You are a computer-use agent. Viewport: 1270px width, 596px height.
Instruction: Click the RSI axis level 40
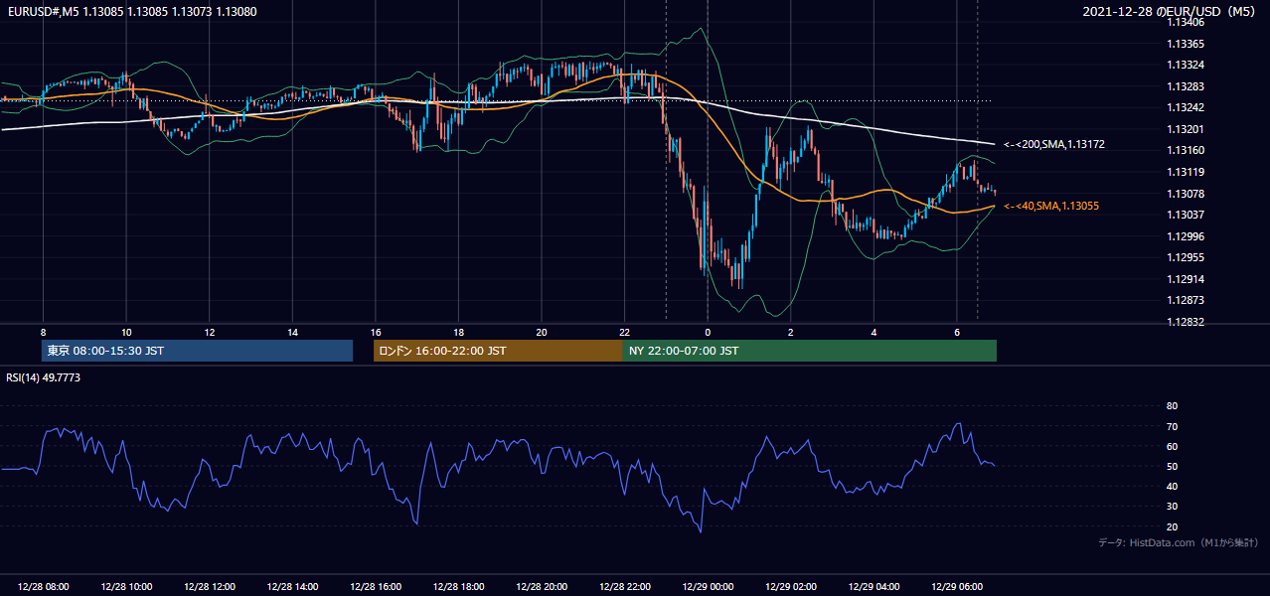1172,487
